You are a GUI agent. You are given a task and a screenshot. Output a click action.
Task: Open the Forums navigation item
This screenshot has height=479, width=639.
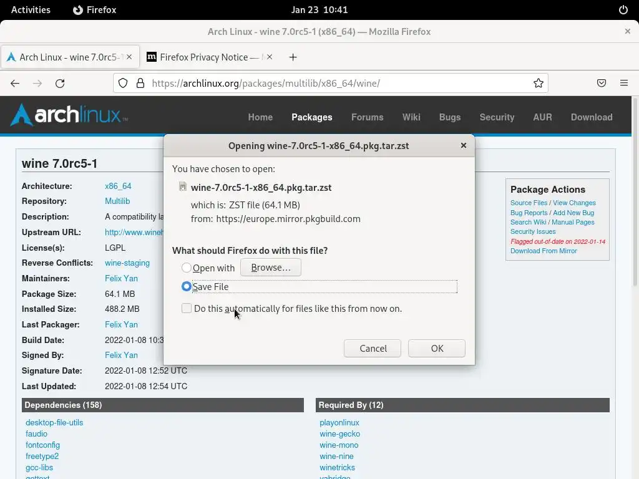point(367,117)
